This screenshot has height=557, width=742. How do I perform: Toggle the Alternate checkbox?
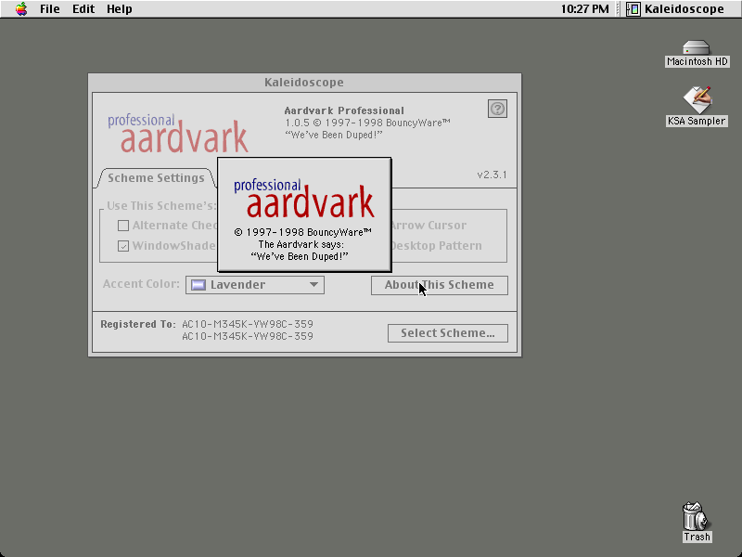click(x=123, y=226)
